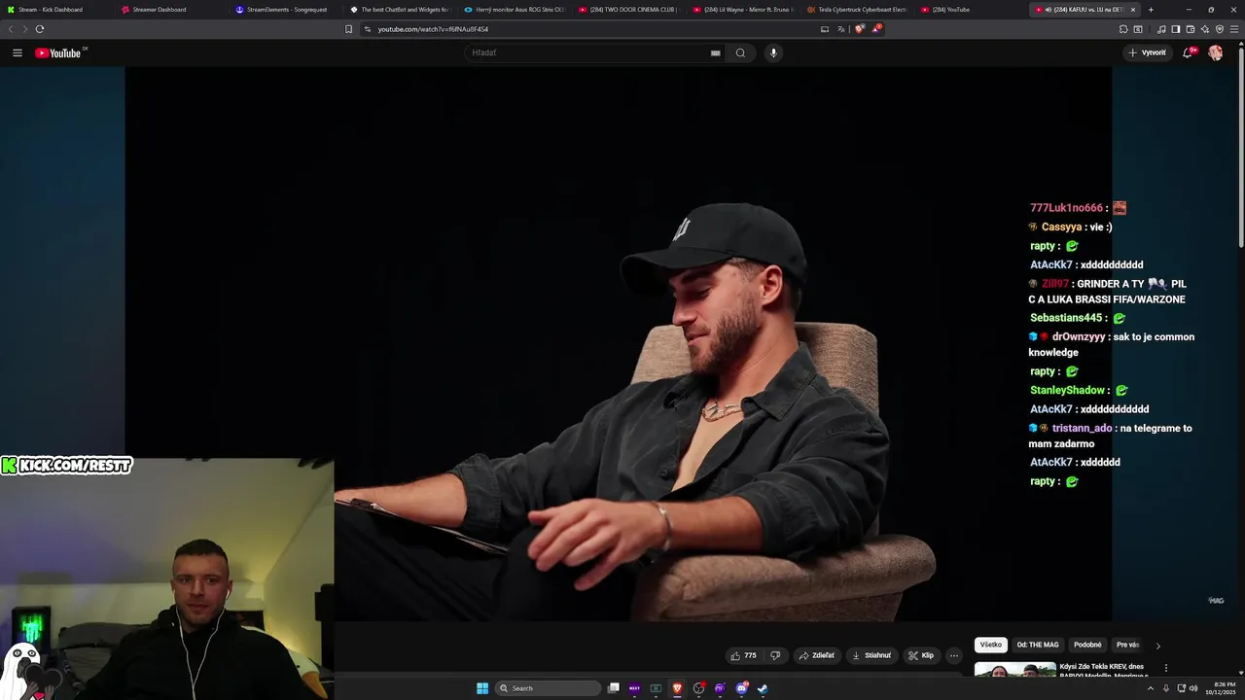Open the Brave Shields lion icon
Image resolution: width=1245 pixels, height=700 pixels.
[859, 29]
